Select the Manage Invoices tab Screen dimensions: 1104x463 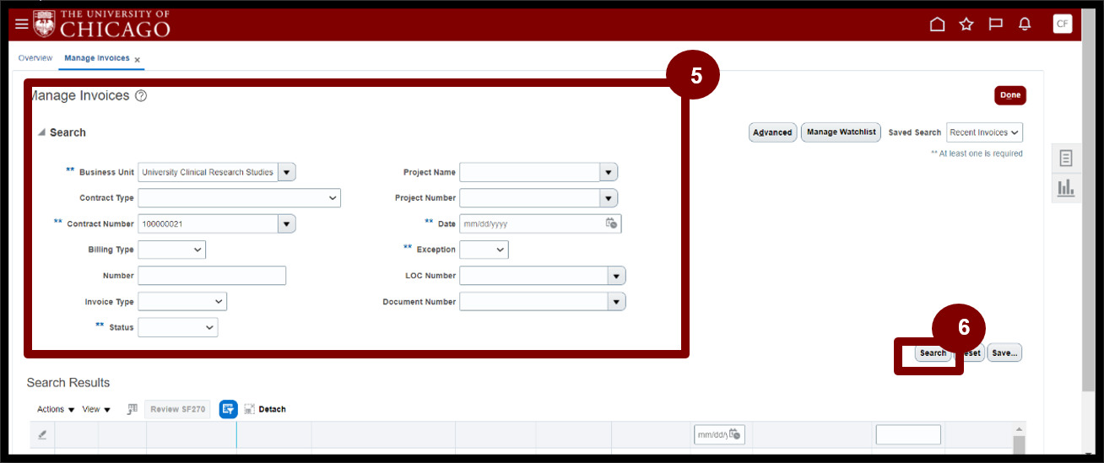(x=97, y=58)
